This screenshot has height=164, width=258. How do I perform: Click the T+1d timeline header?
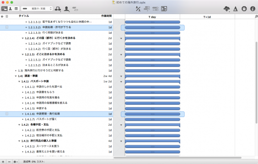[207, 17]
